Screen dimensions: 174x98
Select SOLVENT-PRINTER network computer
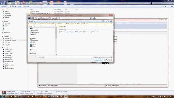(x=8, y=65)
